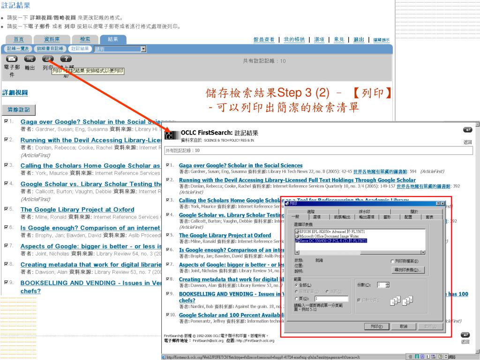Click the green IME icon in language bar

[417, 357]
